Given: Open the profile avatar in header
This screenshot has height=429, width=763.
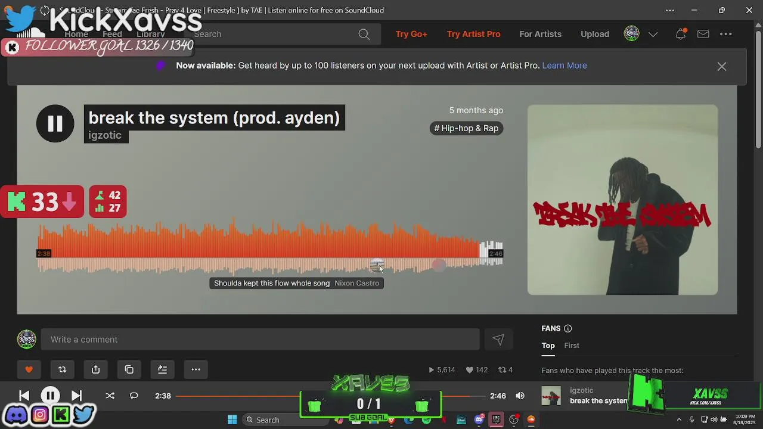Looking at the screenshot, I should (x=631, y=34).
